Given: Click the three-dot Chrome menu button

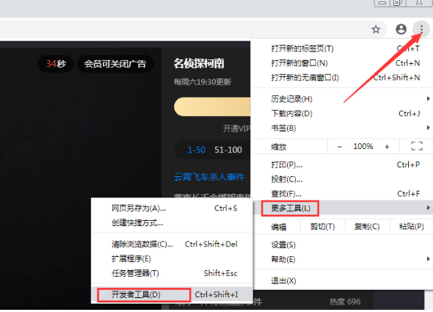Looking at the screenshot, I should (x=421, y=29).
